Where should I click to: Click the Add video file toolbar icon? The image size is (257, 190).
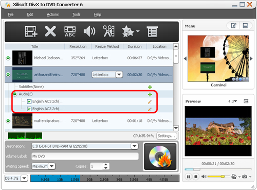point(31,31)
